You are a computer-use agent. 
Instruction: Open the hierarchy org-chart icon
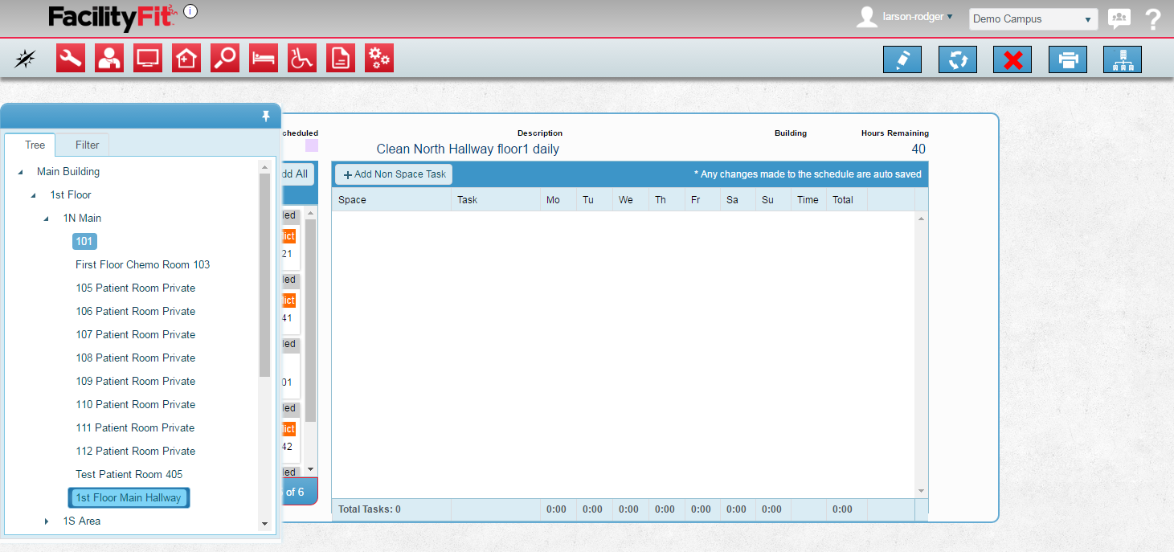tap(1123, 59)
